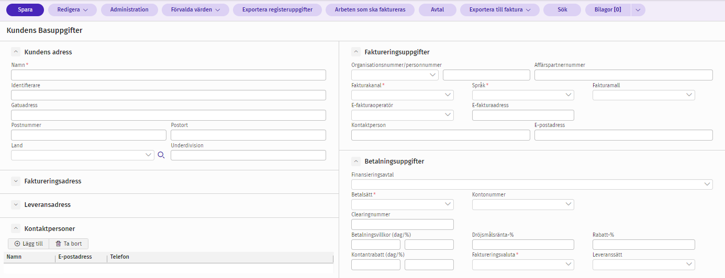Click the Identifierare input field
Image resolution: width=725 pixels, height=278 pixels.
169,95
